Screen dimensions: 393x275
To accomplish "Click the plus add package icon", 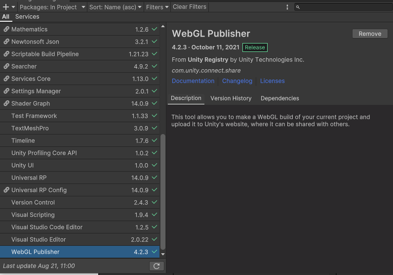I will pyautogui.click(x=6, y=7).
